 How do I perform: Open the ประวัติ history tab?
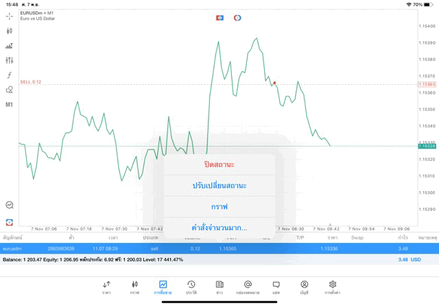191,287
